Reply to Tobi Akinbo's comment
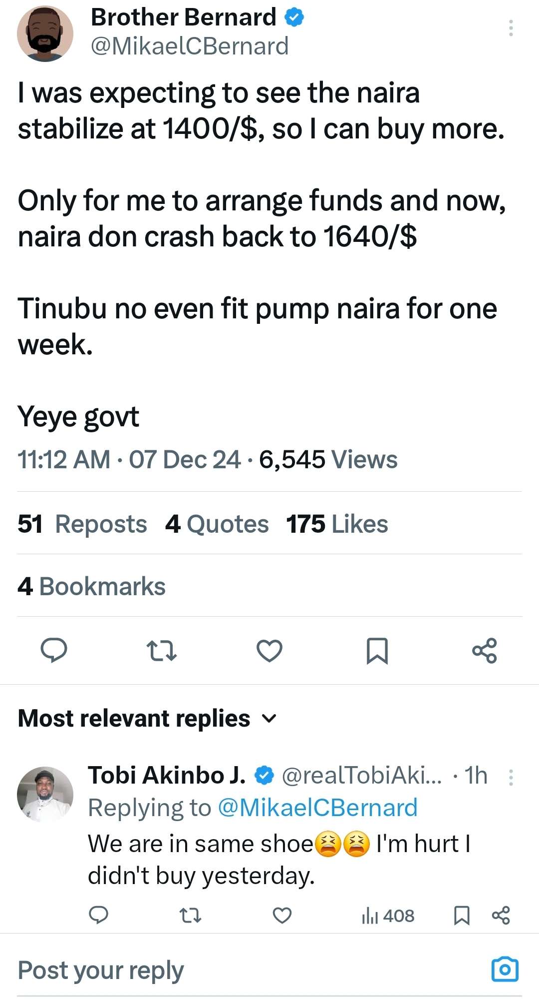539x1004 pixels. pyautogui.click(x=98, y=915)
